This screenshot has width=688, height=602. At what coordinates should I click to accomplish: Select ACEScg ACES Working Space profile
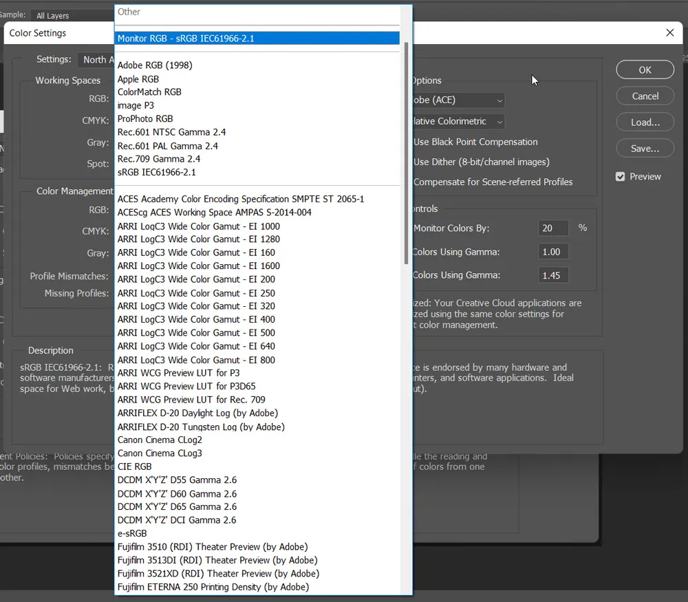[214, 213]
